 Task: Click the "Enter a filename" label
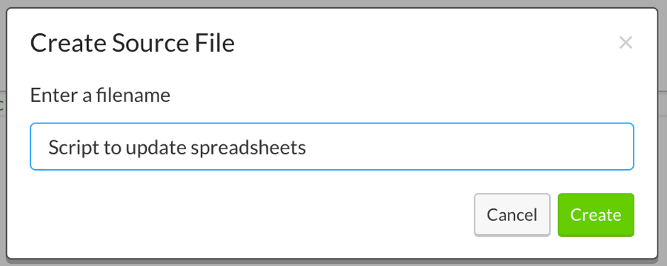tap(100, 95)
